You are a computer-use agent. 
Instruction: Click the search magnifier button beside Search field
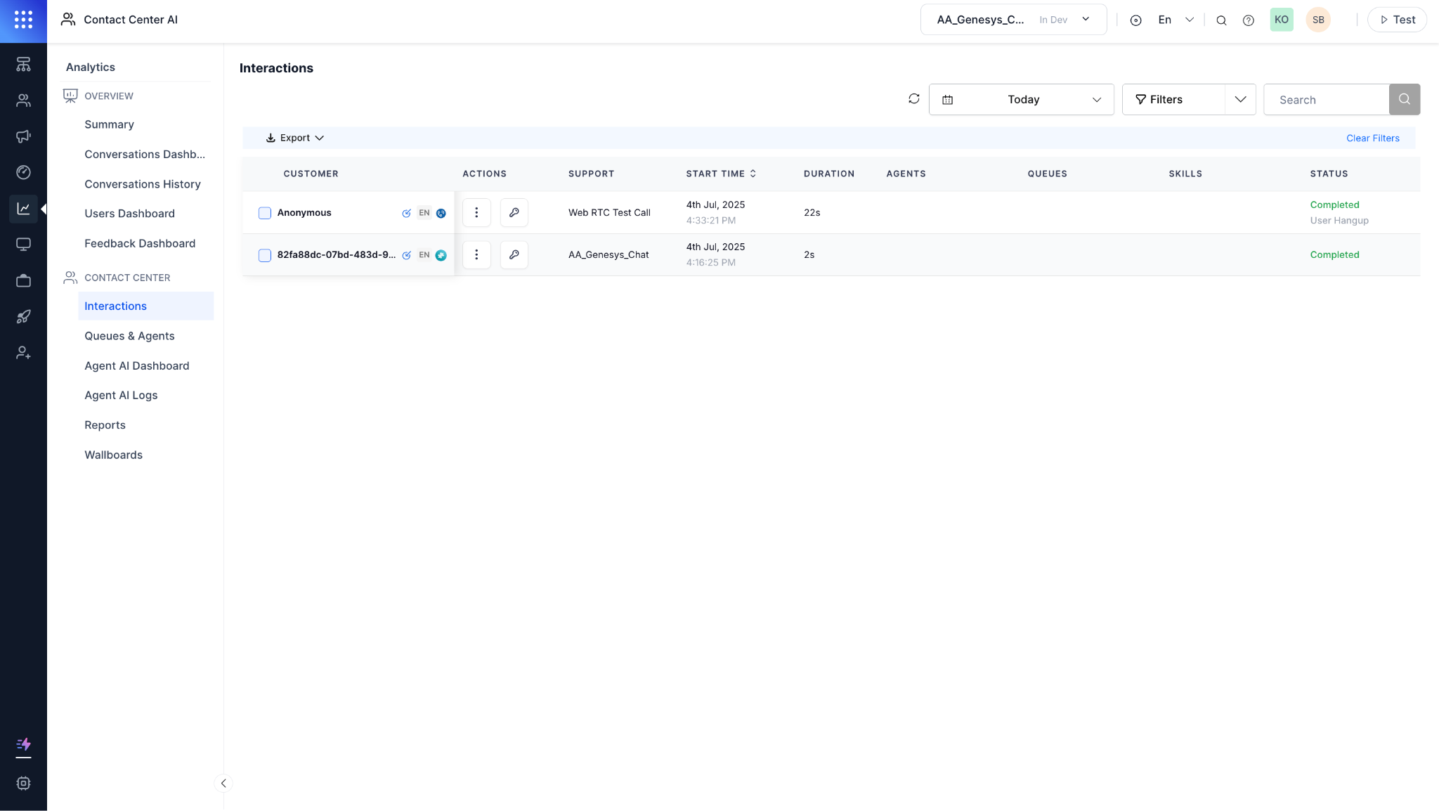coord(1404,99)
